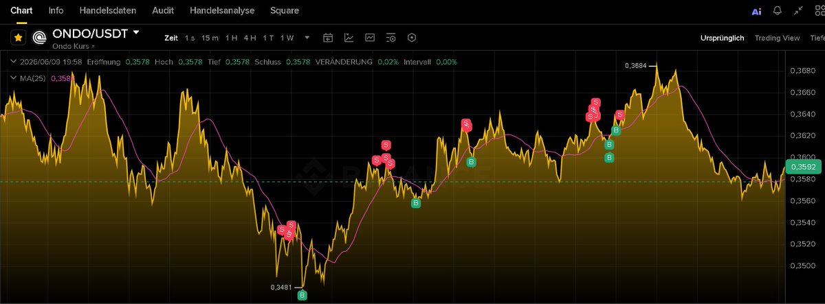Viewport: 825px width, 304px height.
Task: Open the Ai assistant icon
Action: 756,11
